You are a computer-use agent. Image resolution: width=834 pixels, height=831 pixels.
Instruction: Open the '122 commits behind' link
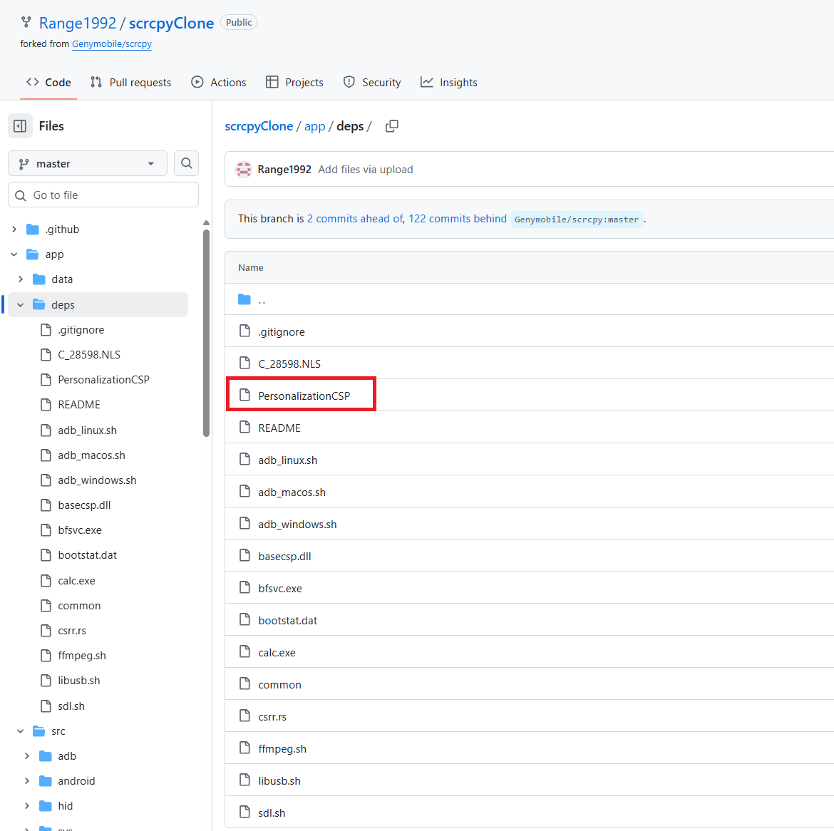tap(458, 219)
